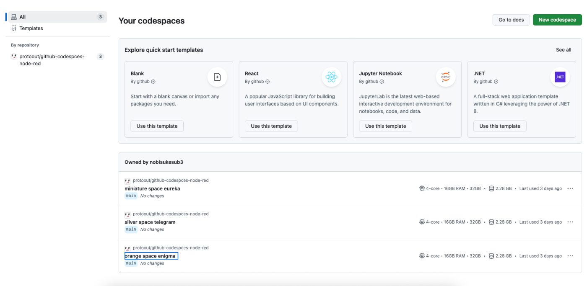Click the .NET logo icon
This screenshot has width=587, height=286.
point(560,77)
